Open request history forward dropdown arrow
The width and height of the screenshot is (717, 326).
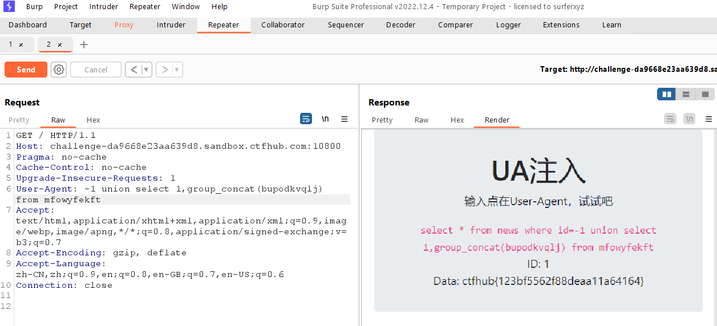tap(177, 70)
